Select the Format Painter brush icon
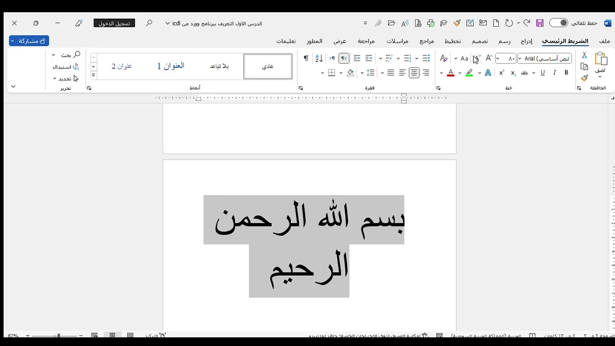The image size is (615, 346). [x=584, y=78]
